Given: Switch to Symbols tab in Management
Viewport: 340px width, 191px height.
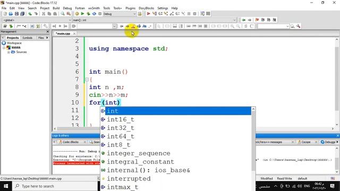Looking at the screenshot, I should (28, 38).
